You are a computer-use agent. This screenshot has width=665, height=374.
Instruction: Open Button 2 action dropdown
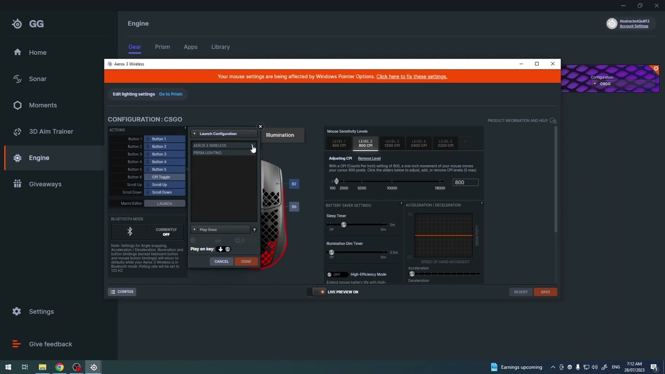pyautogui.click(x=165, y=146)
